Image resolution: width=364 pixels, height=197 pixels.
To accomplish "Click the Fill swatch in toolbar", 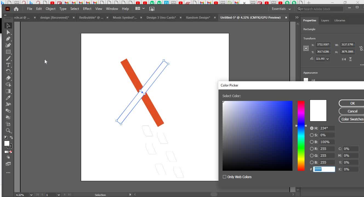I will click(x=7, y=143).
